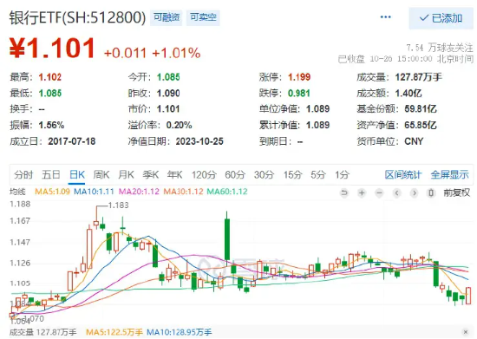Screen dimensions: 477x339
Task: Click the 7.54 万球友关注 followers text
Action: pos(440,48)
